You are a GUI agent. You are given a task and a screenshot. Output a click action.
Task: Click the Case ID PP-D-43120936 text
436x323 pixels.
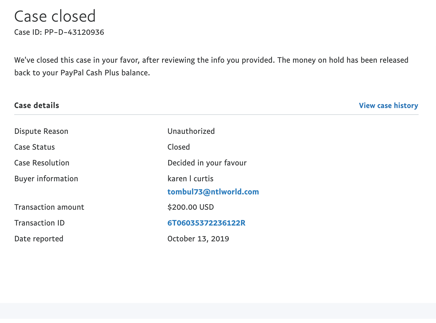(59, 32)
